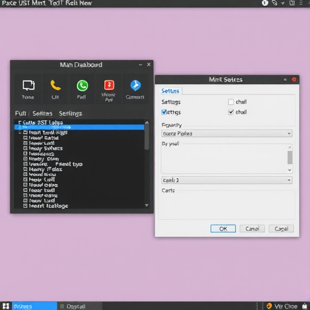Click the orange icon in bottom tray
This screenshot has width=310, height=310.
click(269, 306)
